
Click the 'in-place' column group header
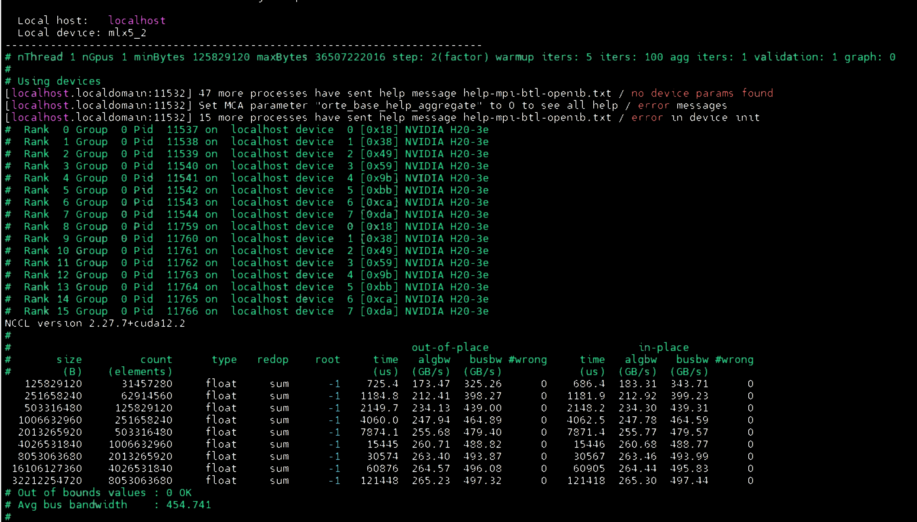[664, 347]
